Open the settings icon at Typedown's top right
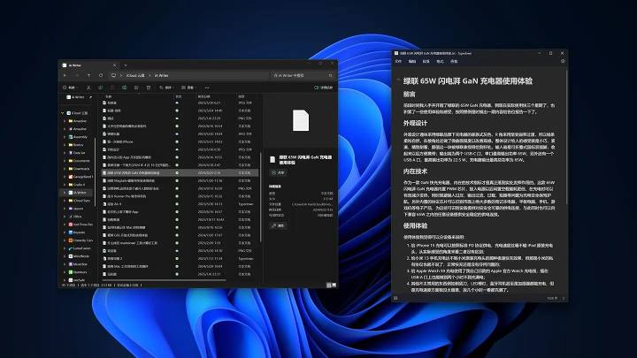Image resolution: width=637 pixels, height=358 pixels. pos(563,61)
